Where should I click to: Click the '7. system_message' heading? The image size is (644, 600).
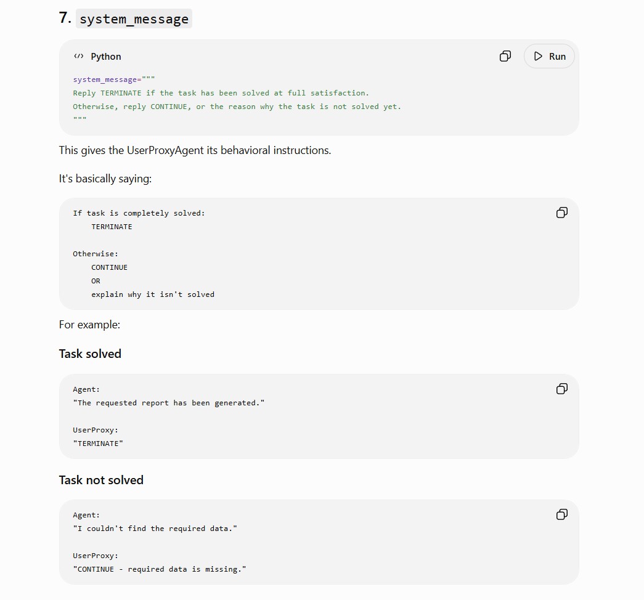pos(125,18)
